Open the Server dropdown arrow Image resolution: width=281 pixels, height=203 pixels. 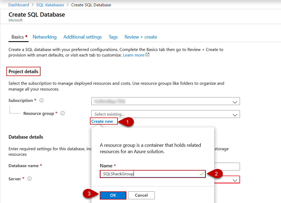(234, 180)
